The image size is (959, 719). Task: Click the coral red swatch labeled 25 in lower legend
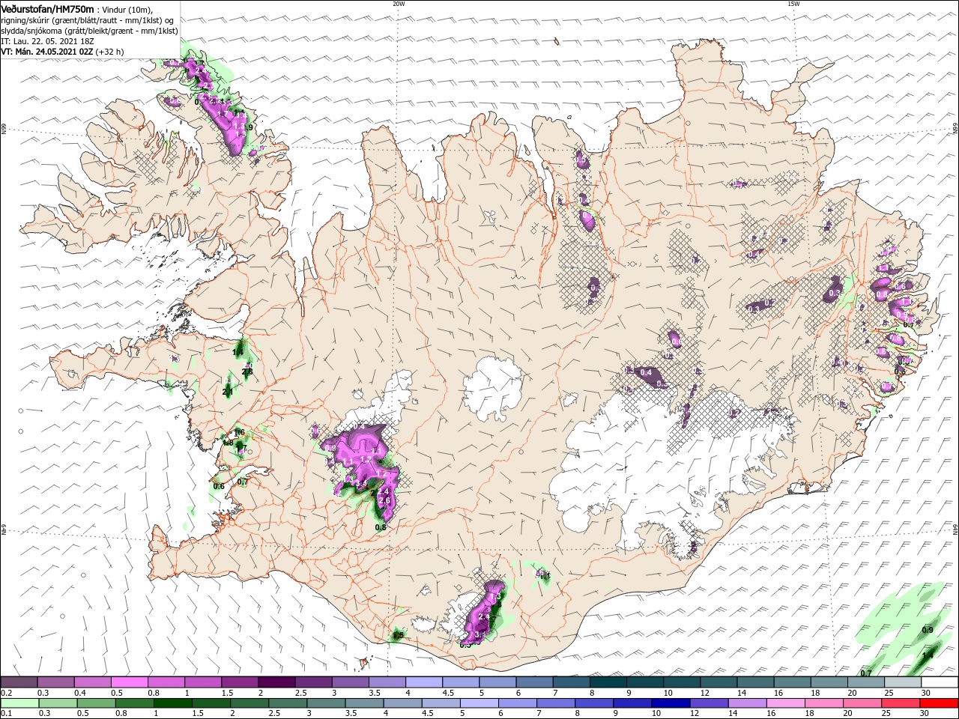tap(901, 703)
